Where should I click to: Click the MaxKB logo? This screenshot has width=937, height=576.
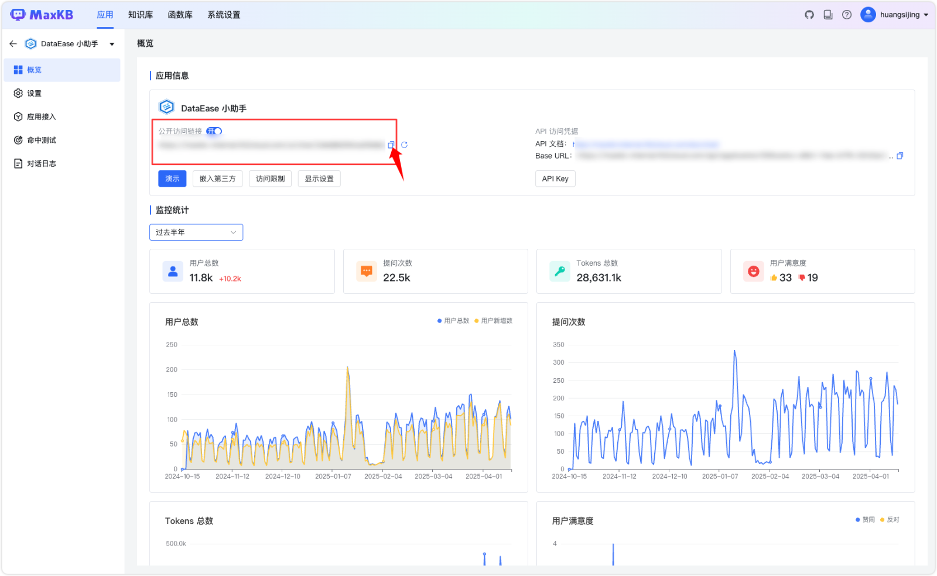(42, 15)
